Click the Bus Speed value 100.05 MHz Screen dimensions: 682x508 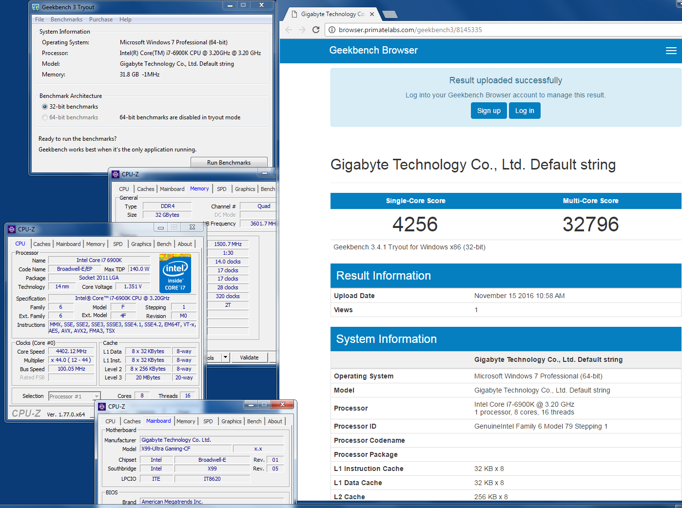pyautogui.click(x=71, y=369)
